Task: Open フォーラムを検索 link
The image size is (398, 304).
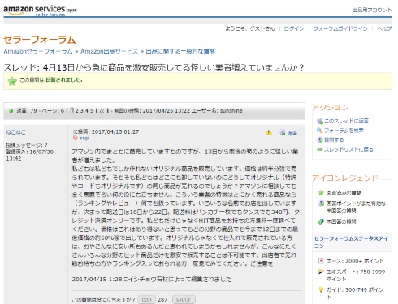Action: (344, 131)
